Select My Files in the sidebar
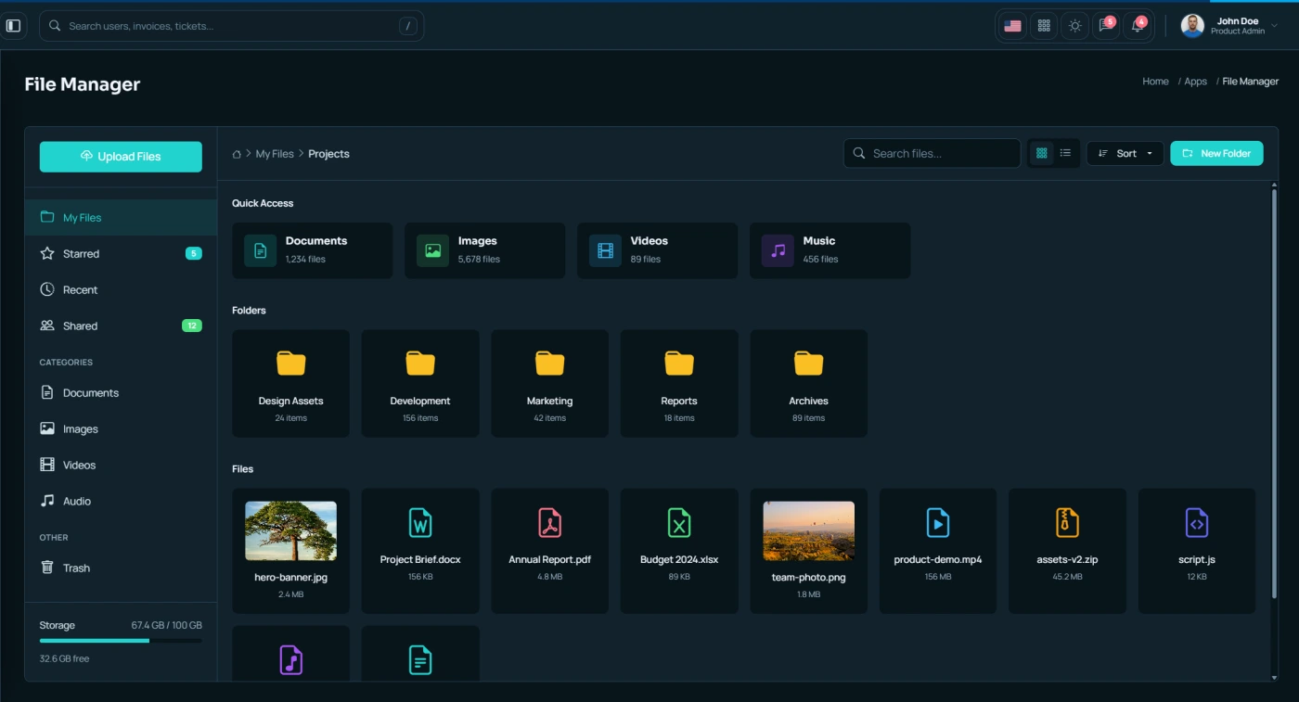Screen dimensions: 1299x702 coord(121,218)
